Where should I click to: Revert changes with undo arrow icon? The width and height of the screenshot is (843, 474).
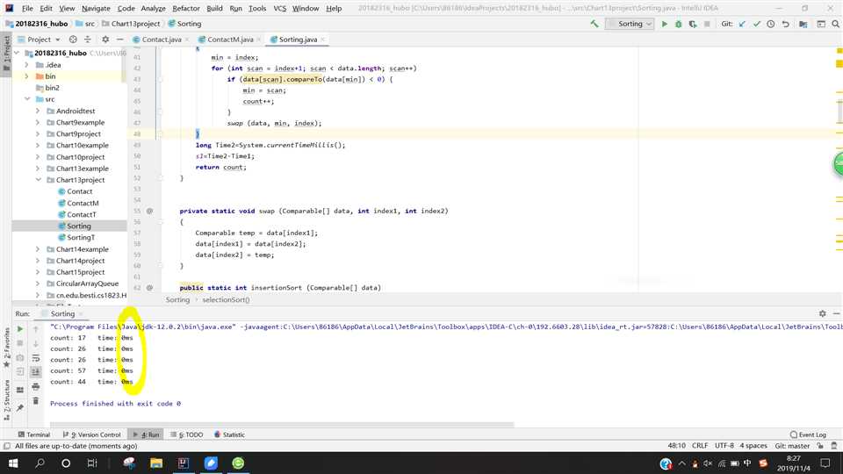tap(785, 24)
